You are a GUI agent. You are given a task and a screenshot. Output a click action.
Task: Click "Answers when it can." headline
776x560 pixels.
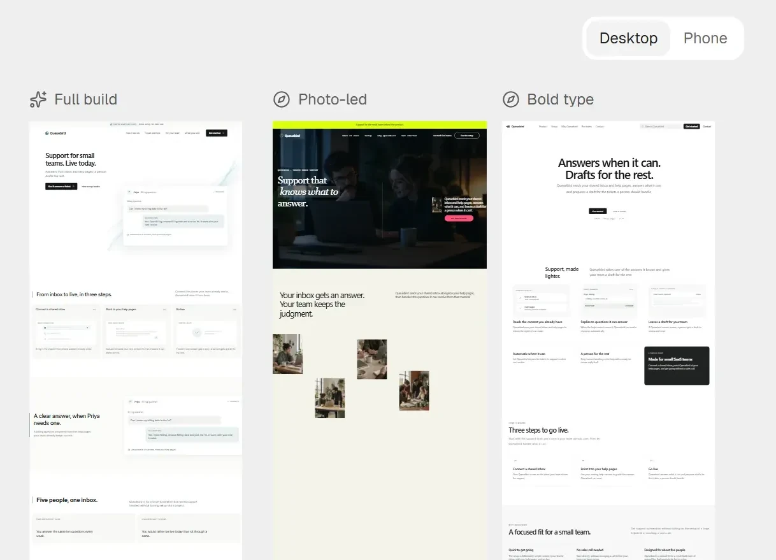[609, 163]
